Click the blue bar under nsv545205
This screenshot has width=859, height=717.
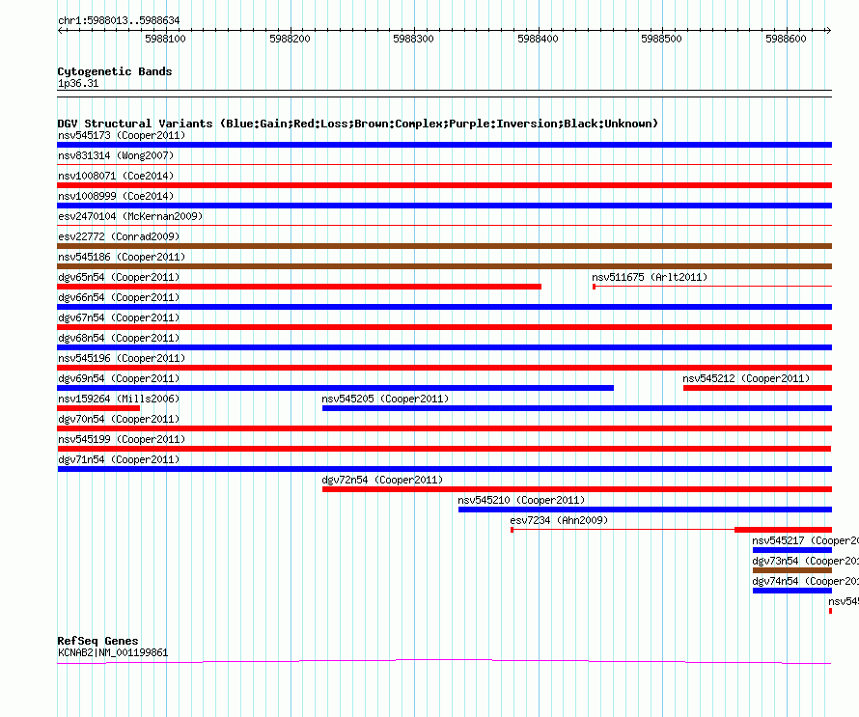coord(577,408)
